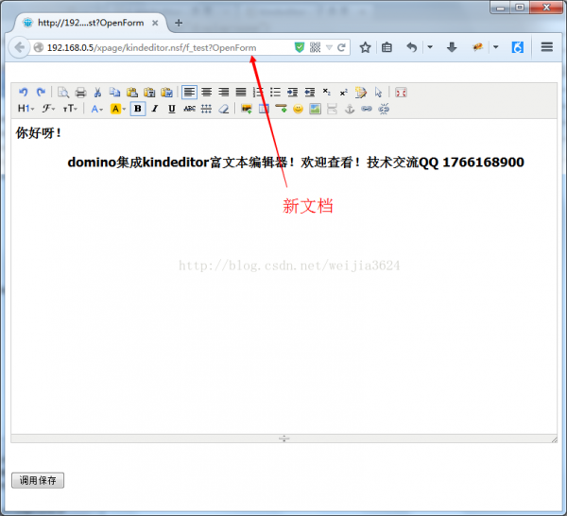Apply subscript formatting

[x=327, y=93]
